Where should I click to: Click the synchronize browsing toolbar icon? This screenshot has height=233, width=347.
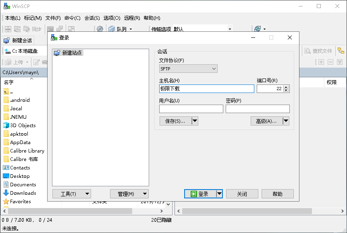click(x=17, y=29)
